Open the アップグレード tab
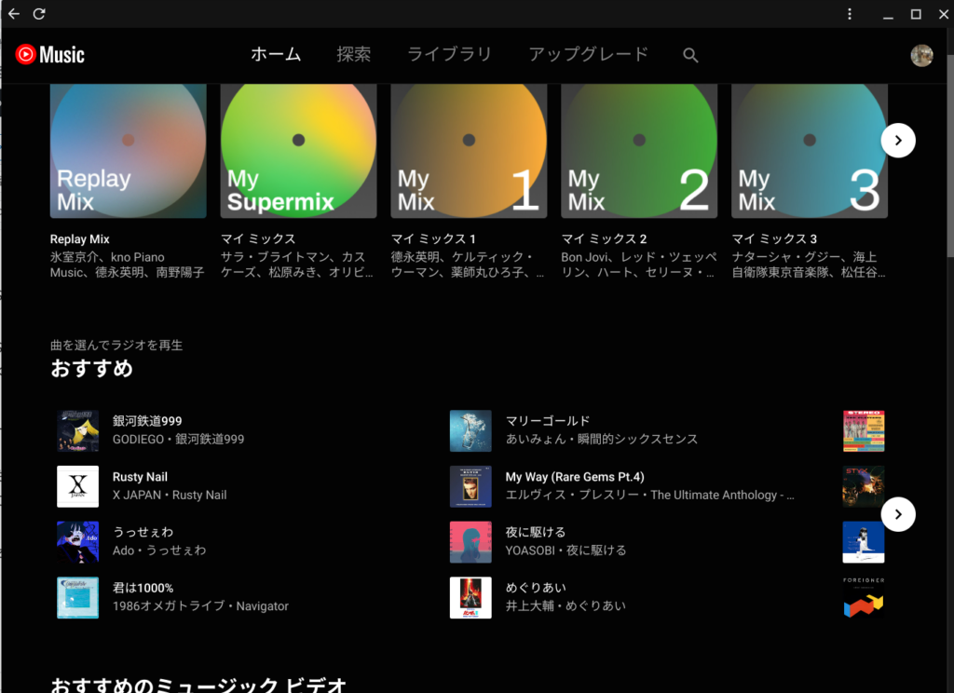This screenshot has width=954, height=693. point(589,54)
